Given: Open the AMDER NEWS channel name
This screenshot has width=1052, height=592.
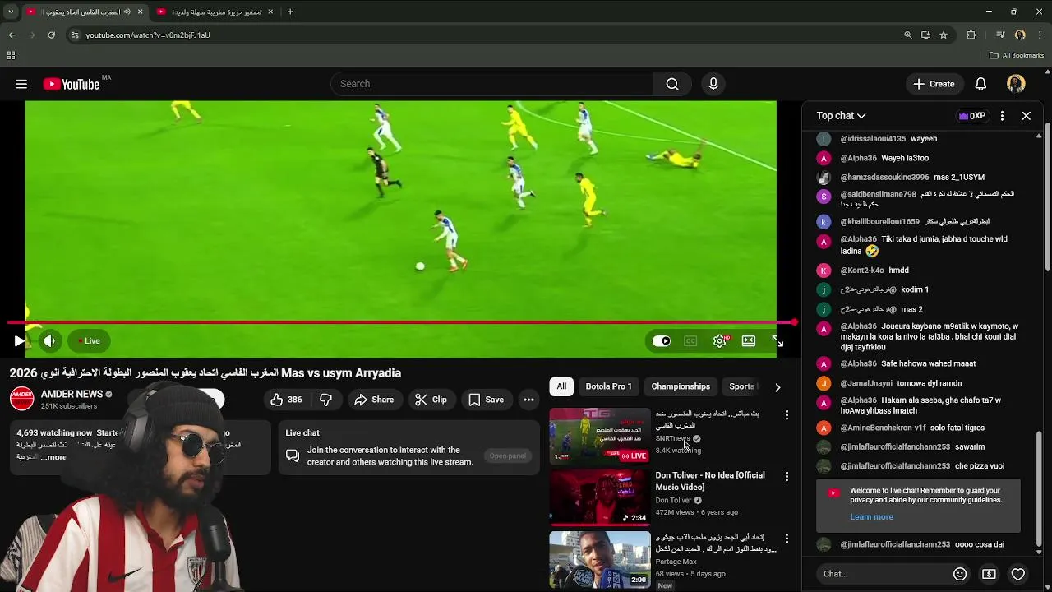Looking at the screenshot, I should [x=72, y=394].
